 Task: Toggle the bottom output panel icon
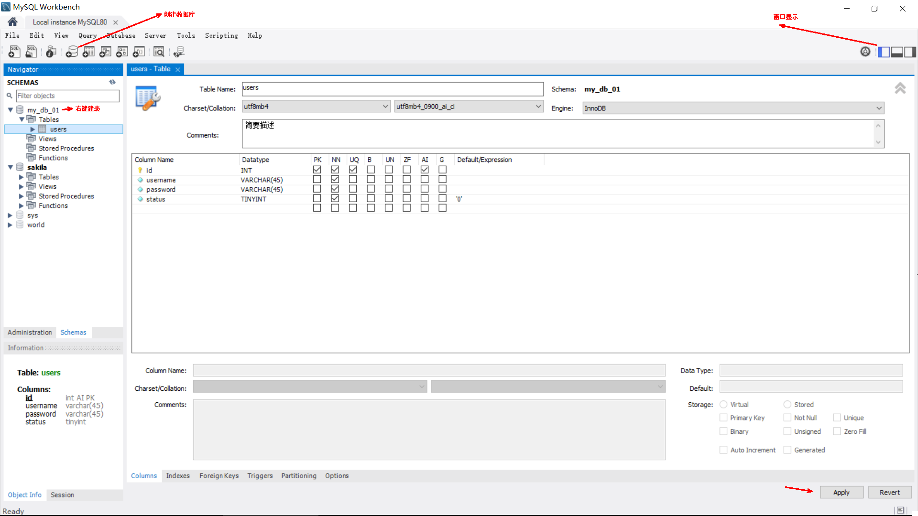tap(897, 52)
